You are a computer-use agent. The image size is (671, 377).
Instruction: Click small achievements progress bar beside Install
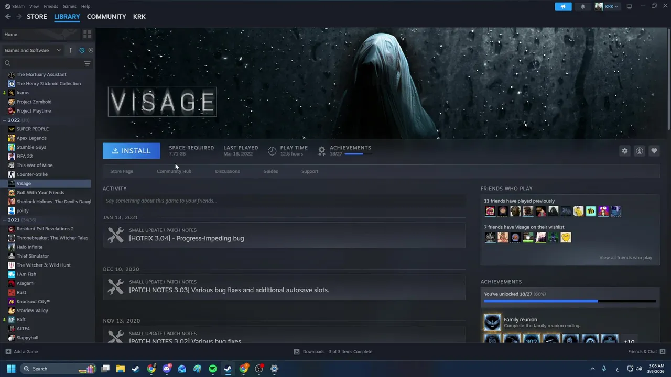click(x=358, y=154)
